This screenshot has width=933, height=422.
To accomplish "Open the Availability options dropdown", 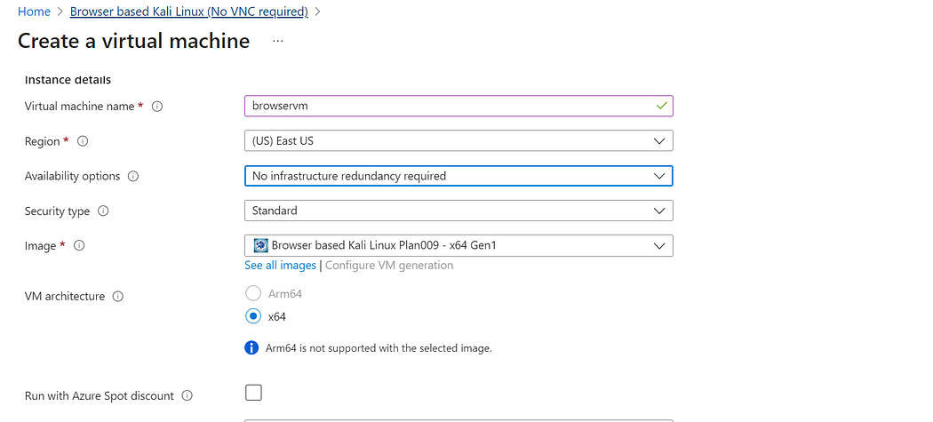I will pos(458,176).
